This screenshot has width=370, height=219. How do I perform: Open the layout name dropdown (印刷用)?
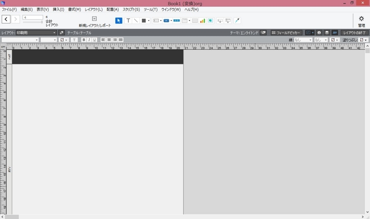coord(36,33)
